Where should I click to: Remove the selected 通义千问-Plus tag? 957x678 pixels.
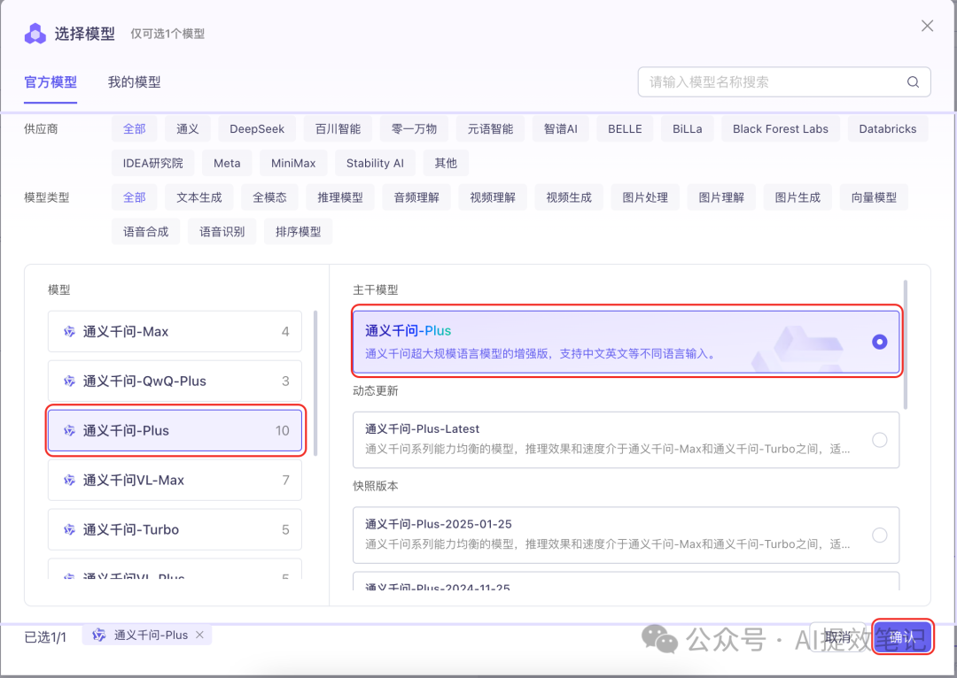click(x=199, y=635)
